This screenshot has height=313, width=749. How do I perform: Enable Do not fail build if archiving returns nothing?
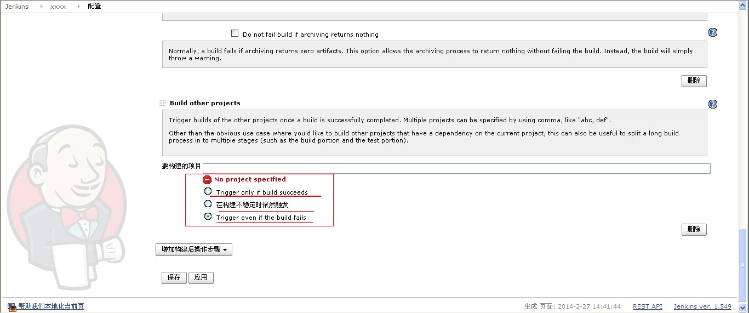tap(235, 33)
